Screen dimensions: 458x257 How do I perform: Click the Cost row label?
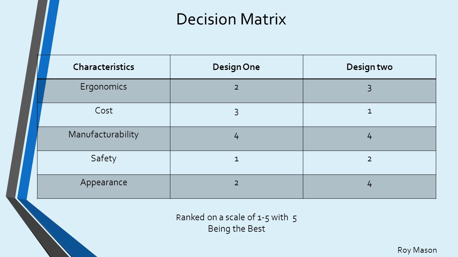(104, 111)
